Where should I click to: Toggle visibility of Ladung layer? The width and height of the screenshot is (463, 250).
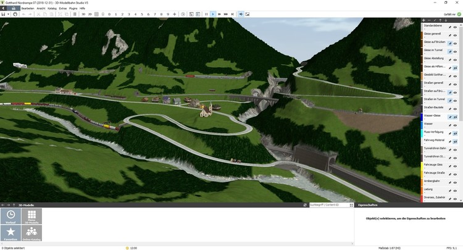click(x=455, y=191)
